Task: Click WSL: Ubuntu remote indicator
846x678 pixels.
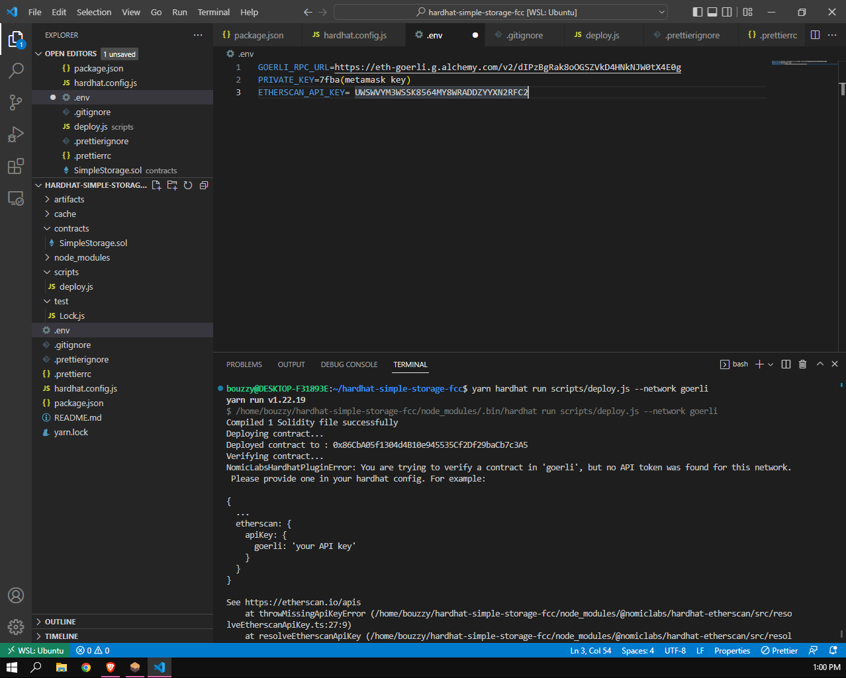Action: 35,651
